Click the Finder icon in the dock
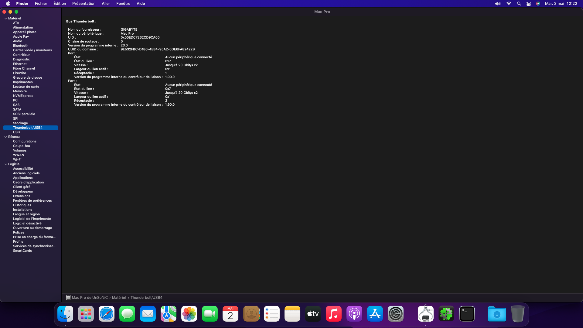The height and width of the screenshot is (328, 583). pyautogui.click(x=65, y=314)
